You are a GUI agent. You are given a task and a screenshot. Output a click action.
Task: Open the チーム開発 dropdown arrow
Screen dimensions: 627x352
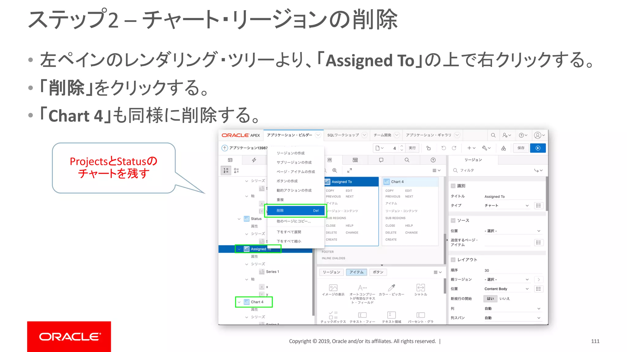pyautogui.click(x=397, y=135)
